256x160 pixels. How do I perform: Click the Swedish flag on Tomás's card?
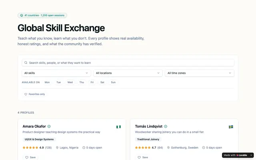[x=231, y=127]
